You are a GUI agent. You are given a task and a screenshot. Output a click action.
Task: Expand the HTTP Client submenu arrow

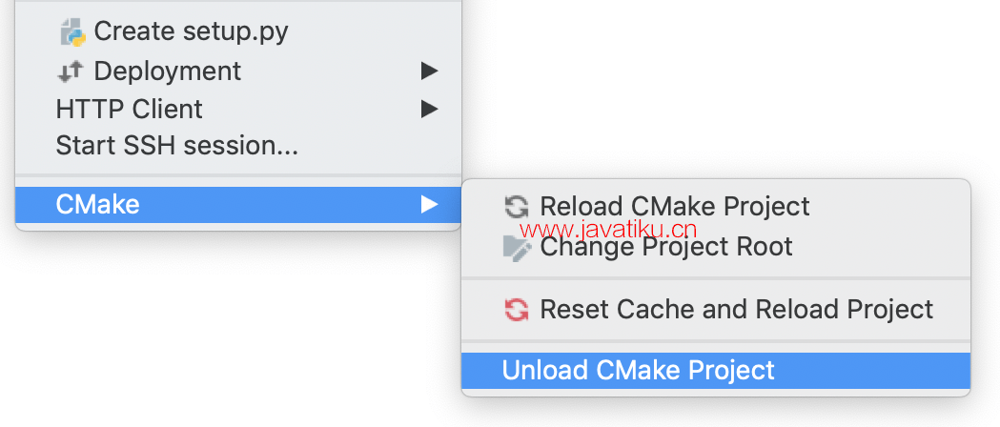(429, 110)
